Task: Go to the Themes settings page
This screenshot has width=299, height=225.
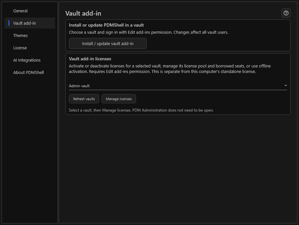Action: tap(30, 36)
